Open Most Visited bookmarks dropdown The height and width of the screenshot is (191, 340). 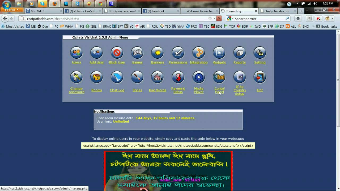(x=12, y=26)
